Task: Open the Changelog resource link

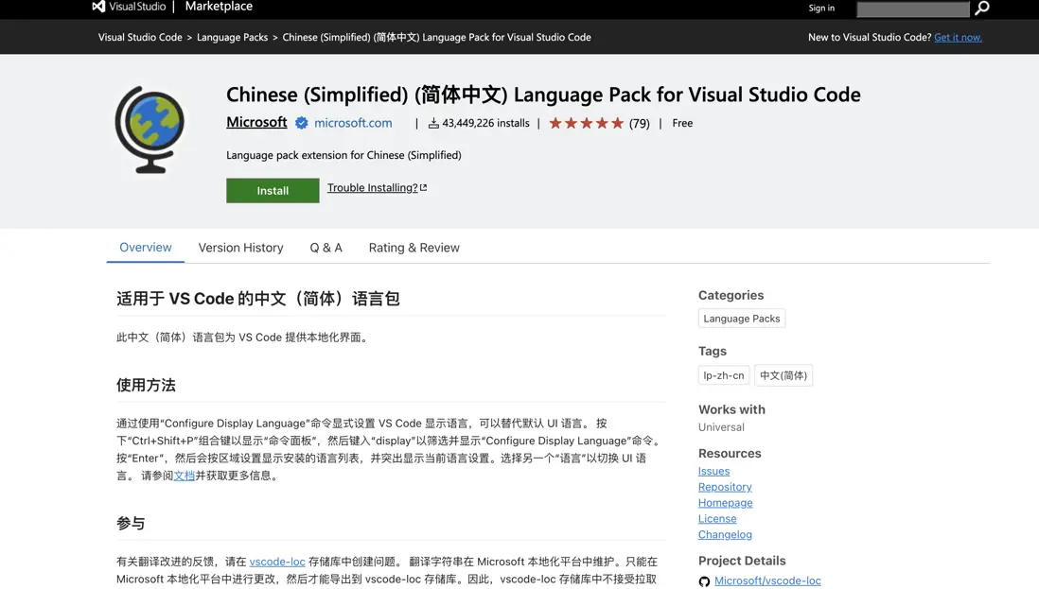Action: click(725, 535)
